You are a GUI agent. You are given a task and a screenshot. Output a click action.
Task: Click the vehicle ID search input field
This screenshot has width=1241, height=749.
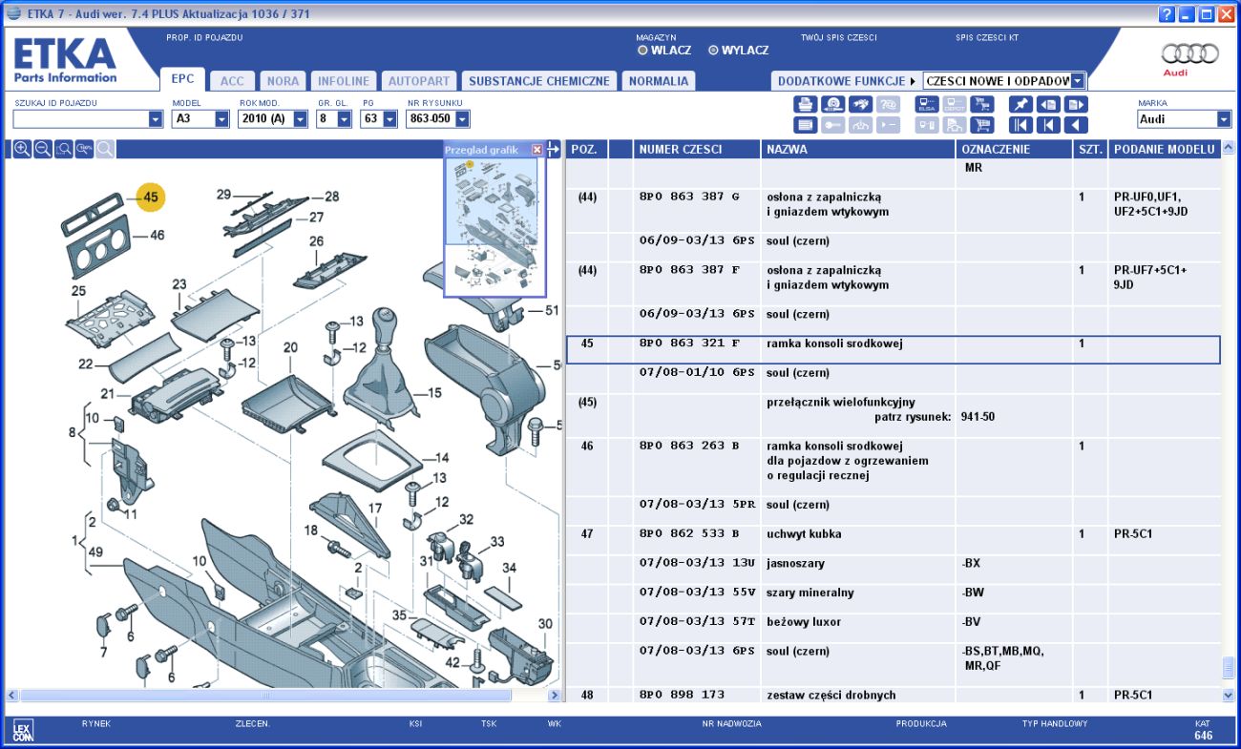[x=80, y=119]
